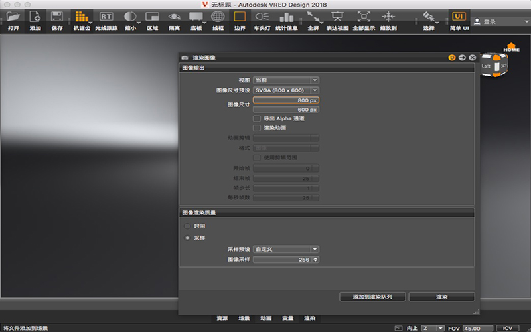Click the 渲染 render button
This screenshot has width=531, height=332.
point(441,297)
